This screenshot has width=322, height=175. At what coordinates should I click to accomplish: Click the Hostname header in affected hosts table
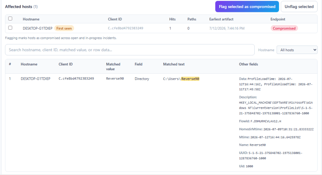[x=31, y=19]
